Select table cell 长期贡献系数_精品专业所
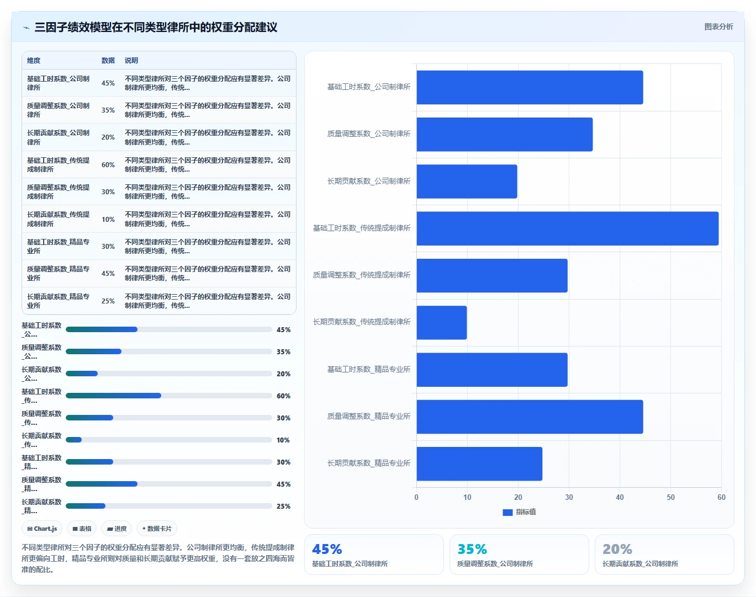 (x=59, y=301)
